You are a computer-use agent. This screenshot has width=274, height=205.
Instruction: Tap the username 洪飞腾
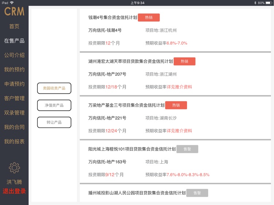click(14, 182)
